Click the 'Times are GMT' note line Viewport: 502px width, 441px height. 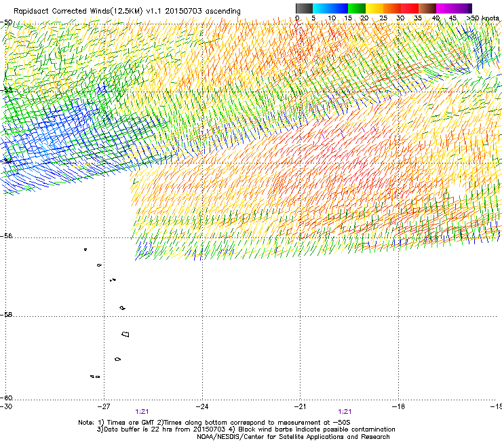tap(214, 423)
